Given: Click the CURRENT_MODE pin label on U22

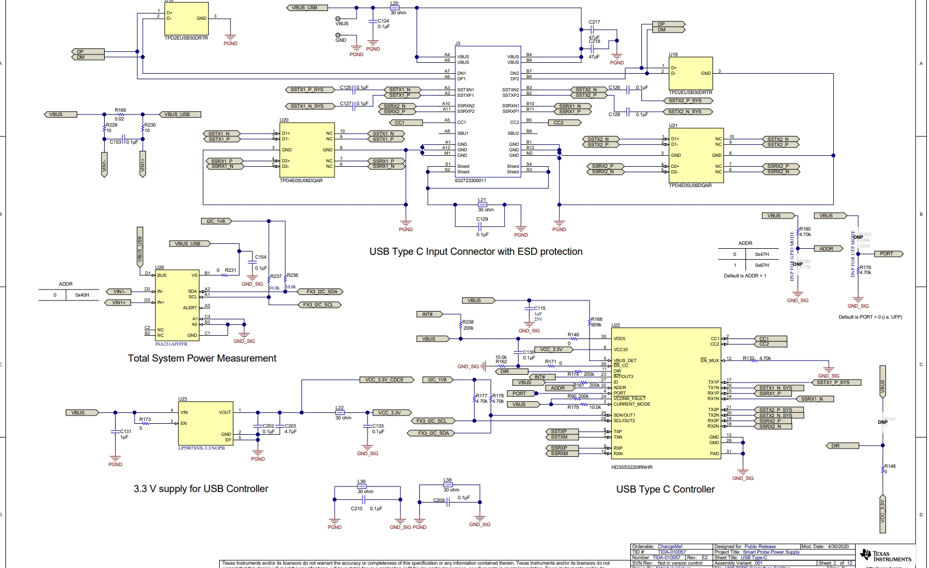Looking at the screenshot, I should click(632, 404).
